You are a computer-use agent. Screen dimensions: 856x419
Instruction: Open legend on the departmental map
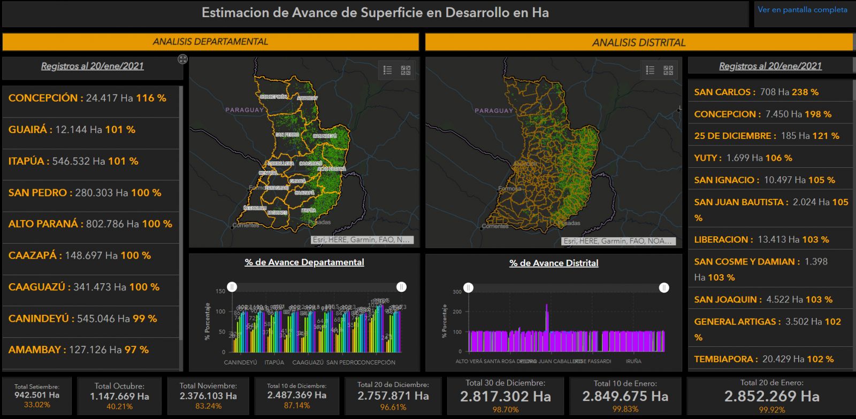(x=388, y=70)
